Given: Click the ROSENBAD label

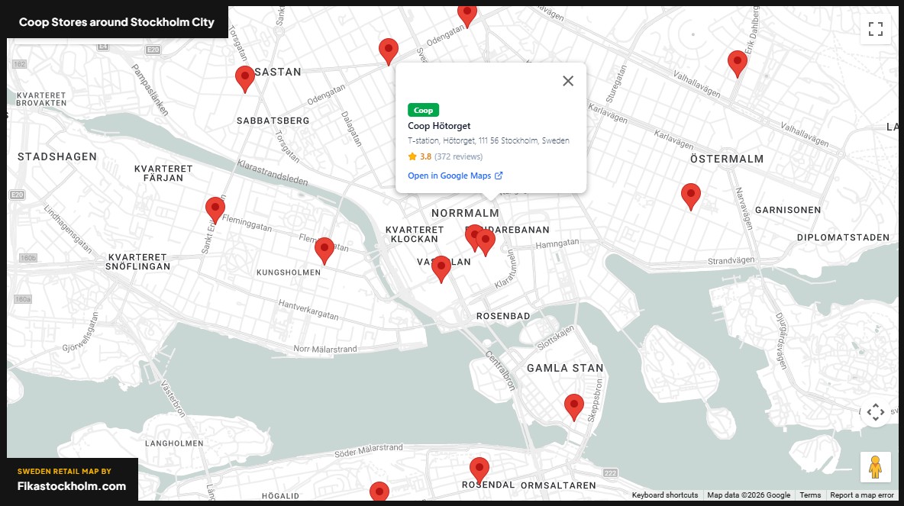Looking at the screenshot, I should 503,317.
